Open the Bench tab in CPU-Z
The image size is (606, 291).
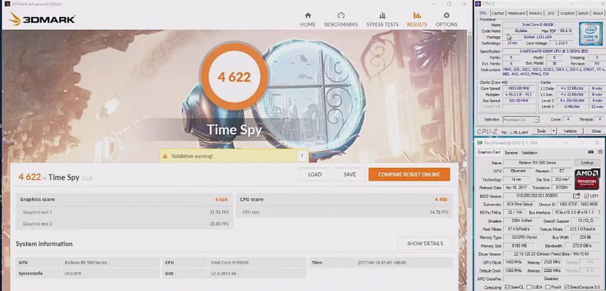tap(583, 13)
